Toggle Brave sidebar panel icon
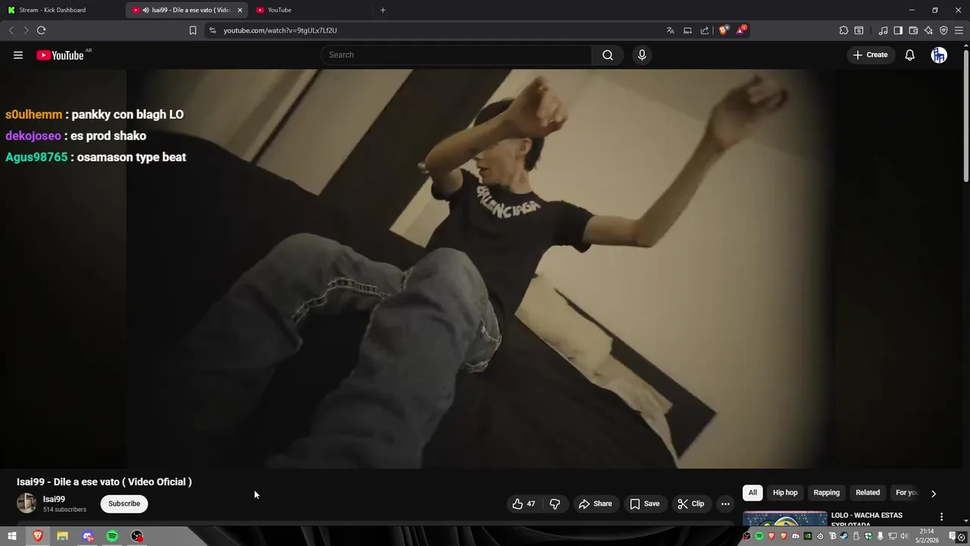 pos(898,30)
